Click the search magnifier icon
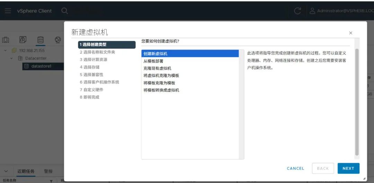 point(64,11)
